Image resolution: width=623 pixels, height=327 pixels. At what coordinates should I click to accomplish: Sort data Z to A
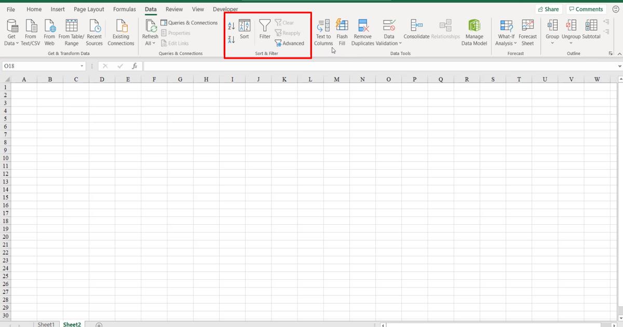tap(231, 38)
